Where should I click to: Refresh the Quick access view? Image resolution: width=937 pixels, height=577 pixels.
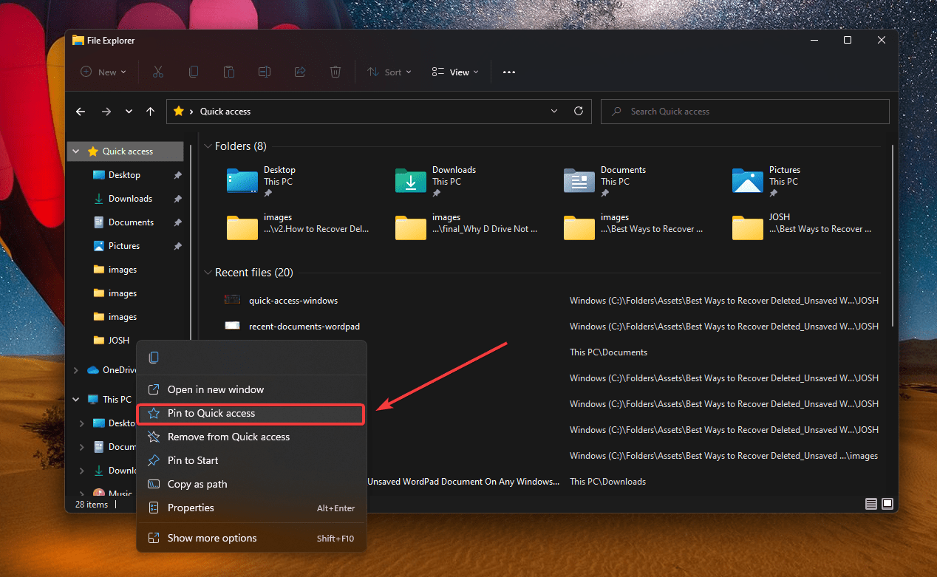coord(579,112)
